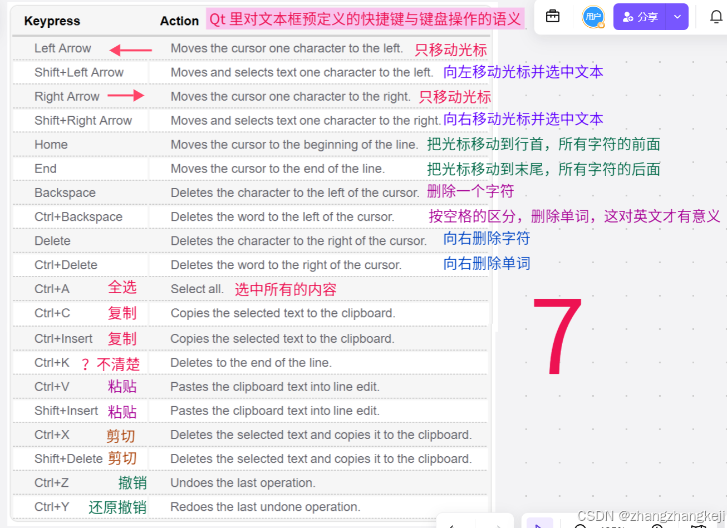Click the 'Backspace' keypress cell
The image size is (727, 528).
pos(65,193)
